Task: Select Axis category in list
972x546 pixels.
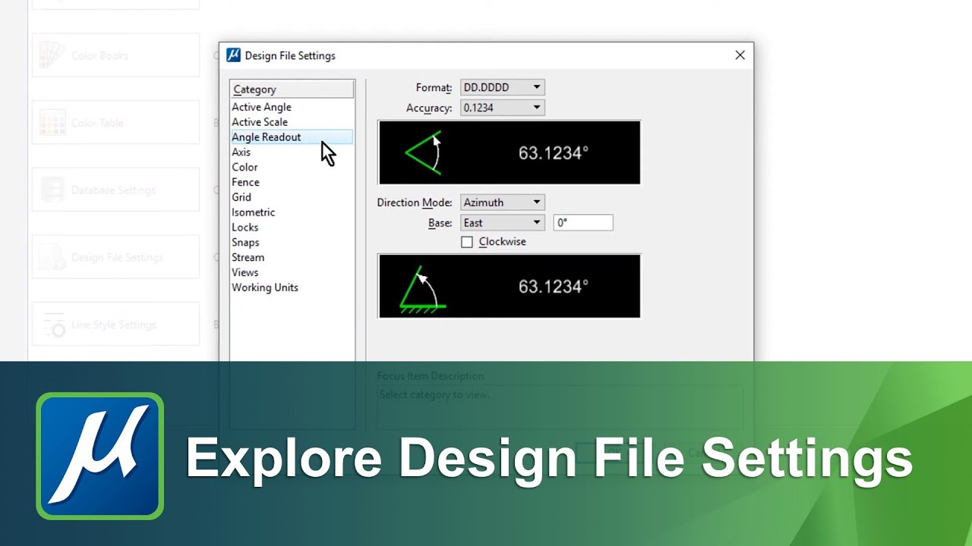Action: [x=292, y=152]
